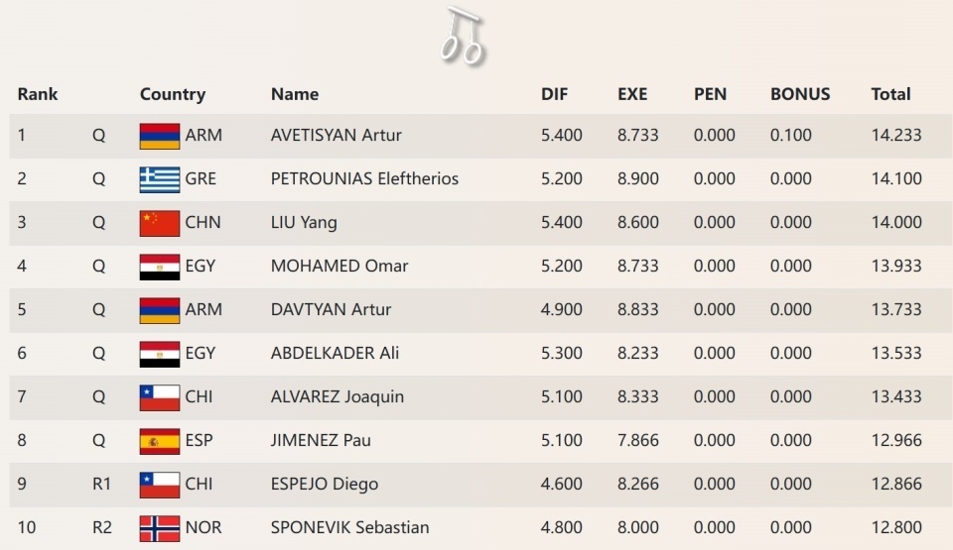Click the rings apparatus icon

coord(463,37)
